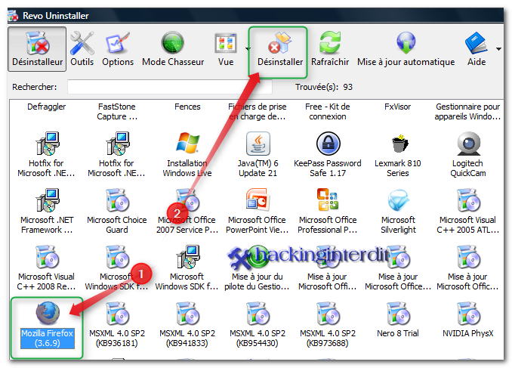Select Nero 8 Trial icon
This screenshot has height=368, width=512.
click(399, 314)
